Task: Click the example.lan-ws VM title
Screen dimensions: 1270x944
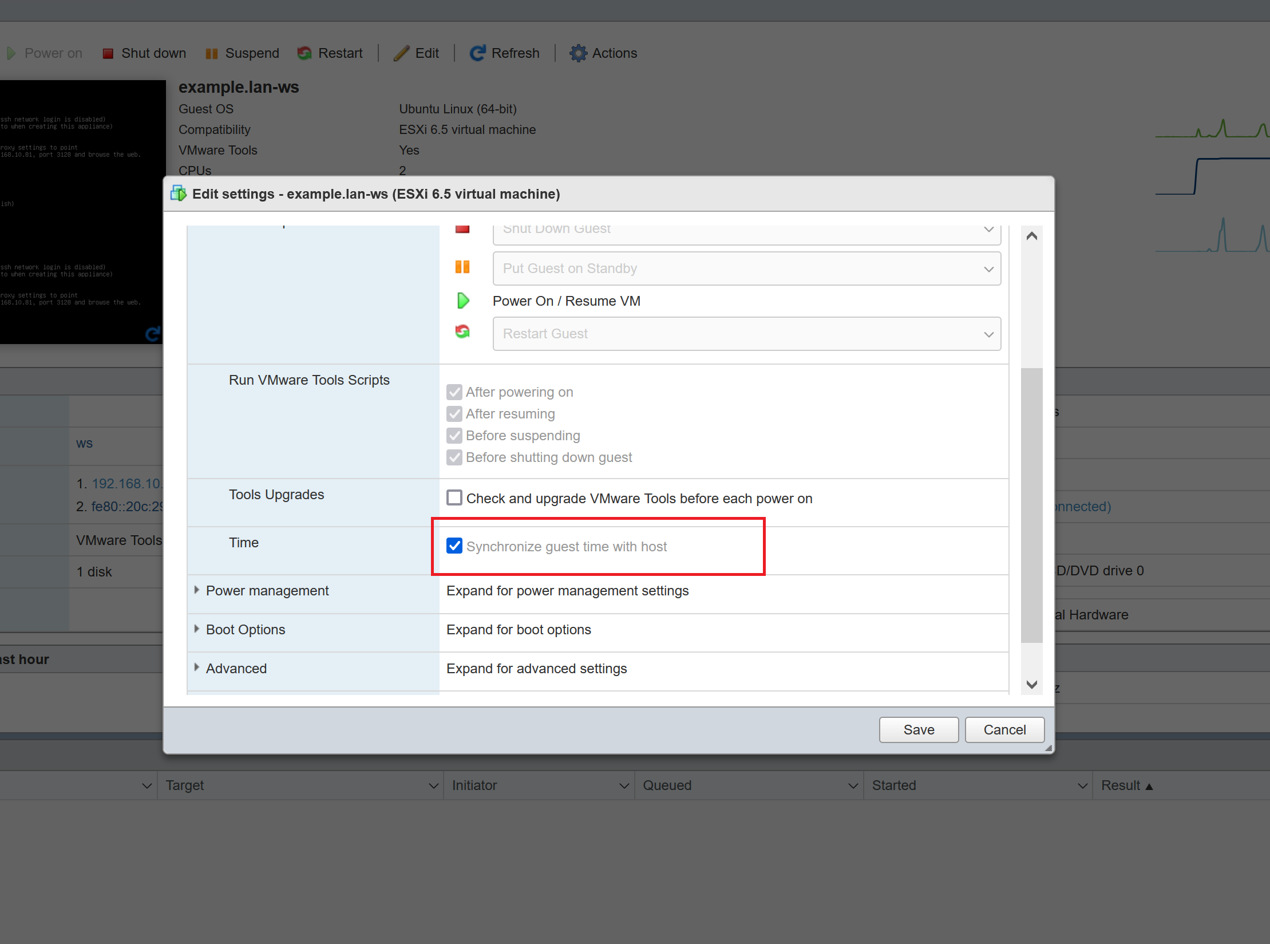Action: coord(239,87)
